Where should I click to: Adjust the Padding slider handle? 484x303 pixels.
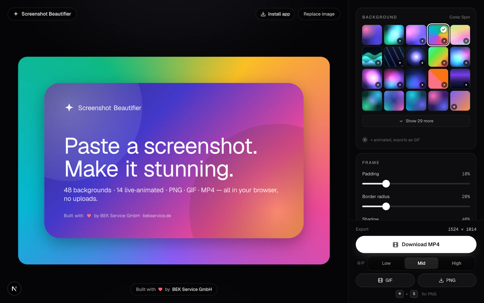pyautogui.click(x=386, y=184)
